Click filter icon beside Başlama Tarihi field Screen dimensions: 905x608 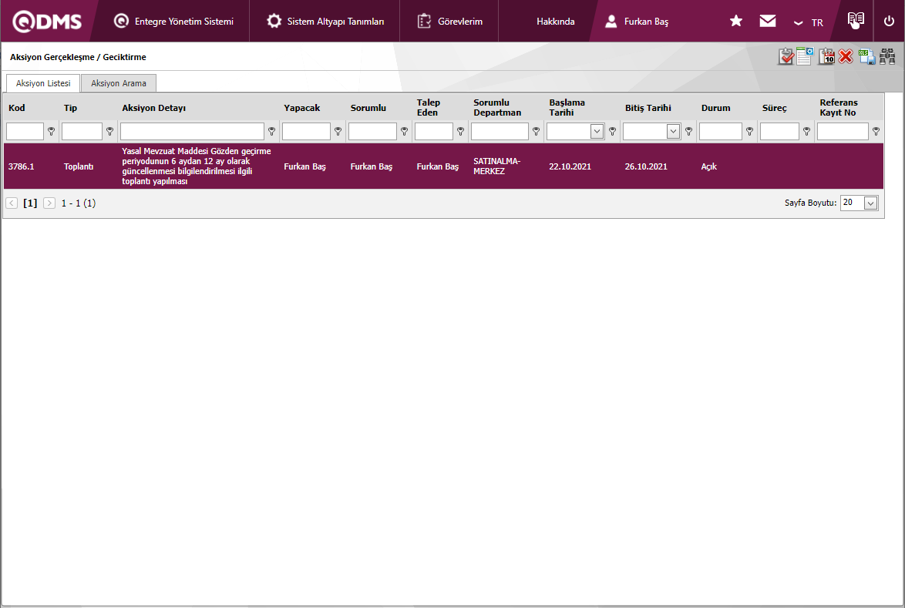click(612, 132)
